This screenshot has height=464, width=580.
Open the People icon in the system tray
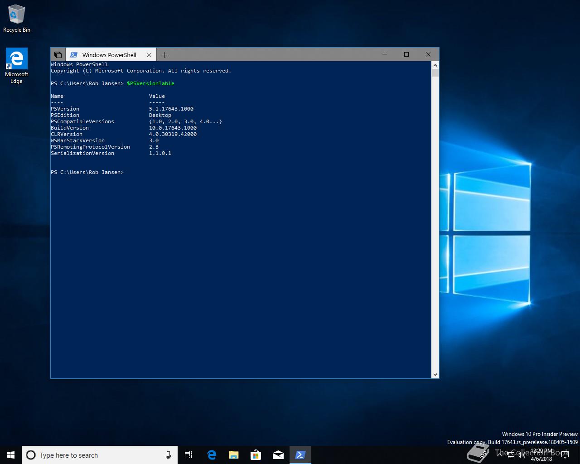[484, 455]
